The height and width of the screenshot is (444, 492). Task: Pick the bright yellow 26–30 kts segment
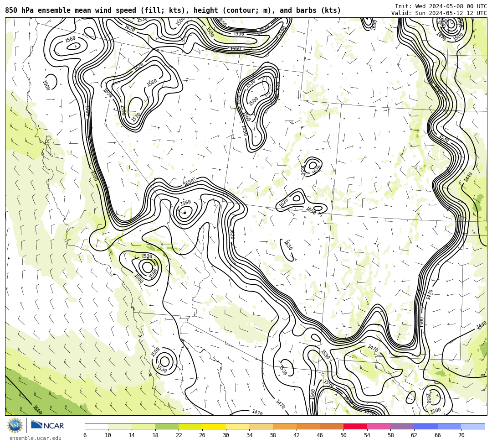[x=214, y=426]
